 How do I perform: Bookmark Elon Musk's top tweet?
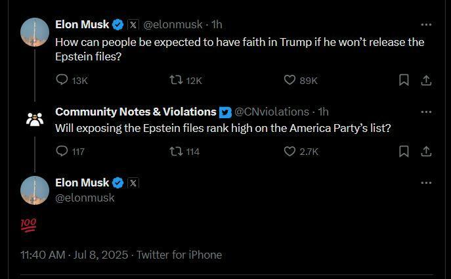coord(404,80)
